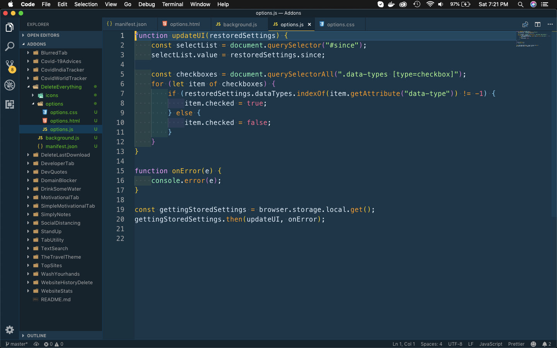
Task: Open the Creative Cloud menu bar icon
Action: [403, 4]
